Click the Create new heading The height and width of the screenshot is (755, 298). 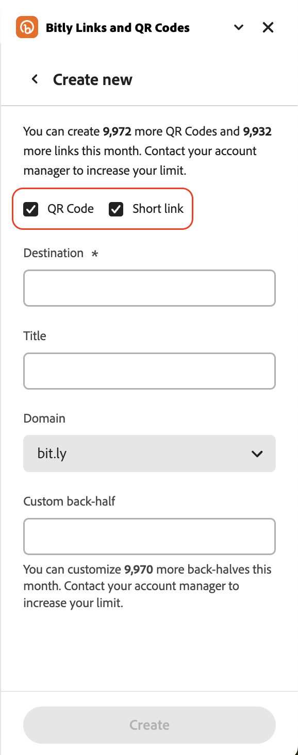pyautogui.click(x=93, y=80)
